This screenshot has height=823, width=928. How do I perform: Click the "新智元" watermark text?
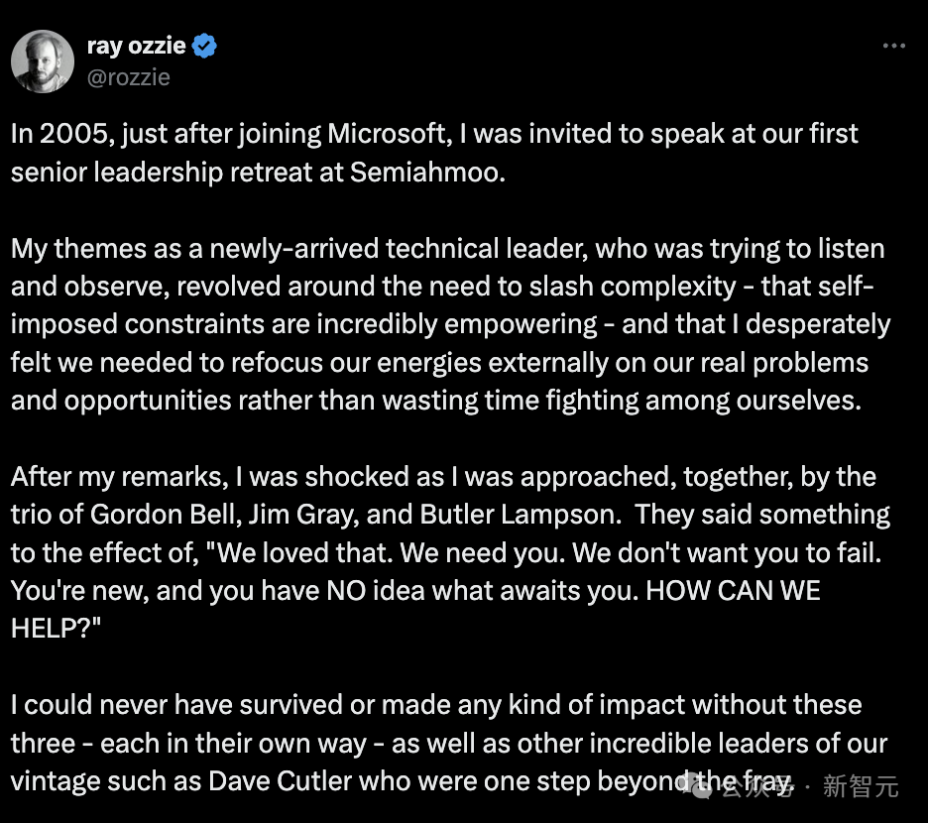tap(861, 787)
